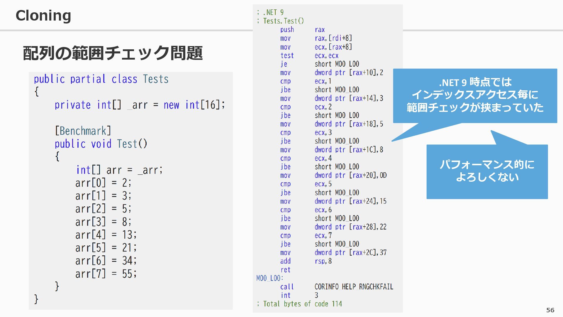Click the '[Benchmark]' attribute in code
Image resolution: width=563 pixels, height=317 pixels.
(83, 131)
